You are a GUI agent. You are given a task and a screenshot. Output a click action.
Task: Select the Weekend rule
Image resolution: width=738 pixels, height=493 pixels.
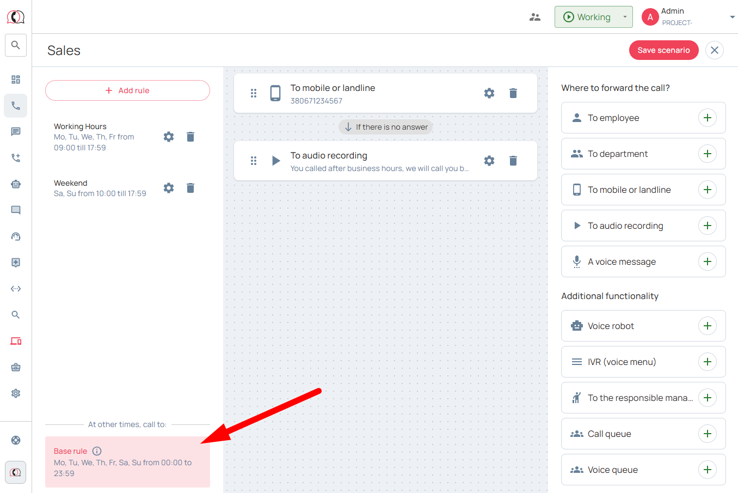100,188
